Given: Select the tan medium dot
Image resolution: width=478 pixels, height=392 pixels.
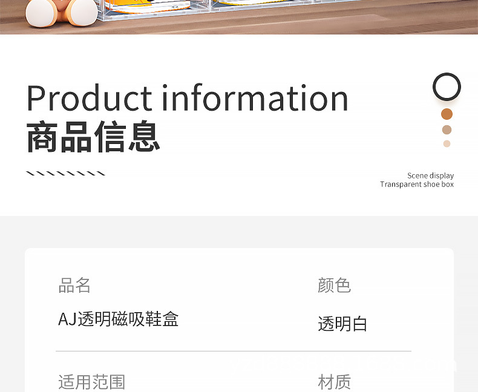Looking at the screenshot, I should 447,130.
